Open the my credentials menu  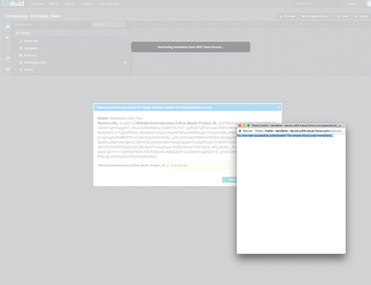coord(109,4)
